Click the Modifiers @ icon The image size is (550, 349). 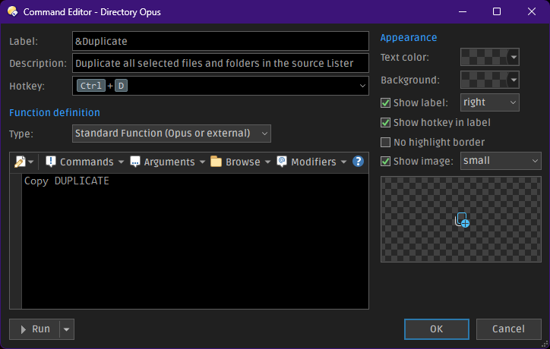point(282,162)
